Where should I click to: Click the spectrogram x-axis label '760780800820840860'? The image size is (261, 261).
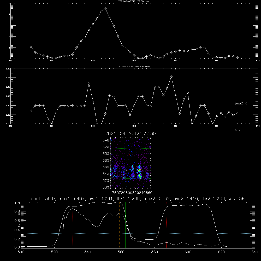click(x=132, y=193)
